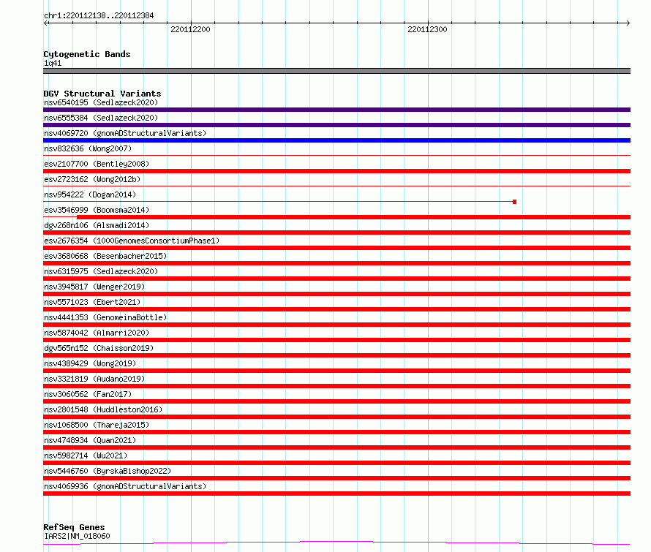Image resolution: width=651 pixels, height=552 pixels.
Task: Open variant esv2676354 (1000GenomesConsortiumPhase1)
Action: click(x=132, y=241)
